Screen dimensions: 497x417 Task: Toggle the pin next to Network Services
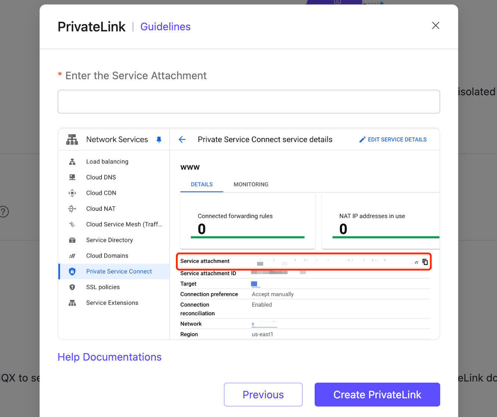pos(159,139)
